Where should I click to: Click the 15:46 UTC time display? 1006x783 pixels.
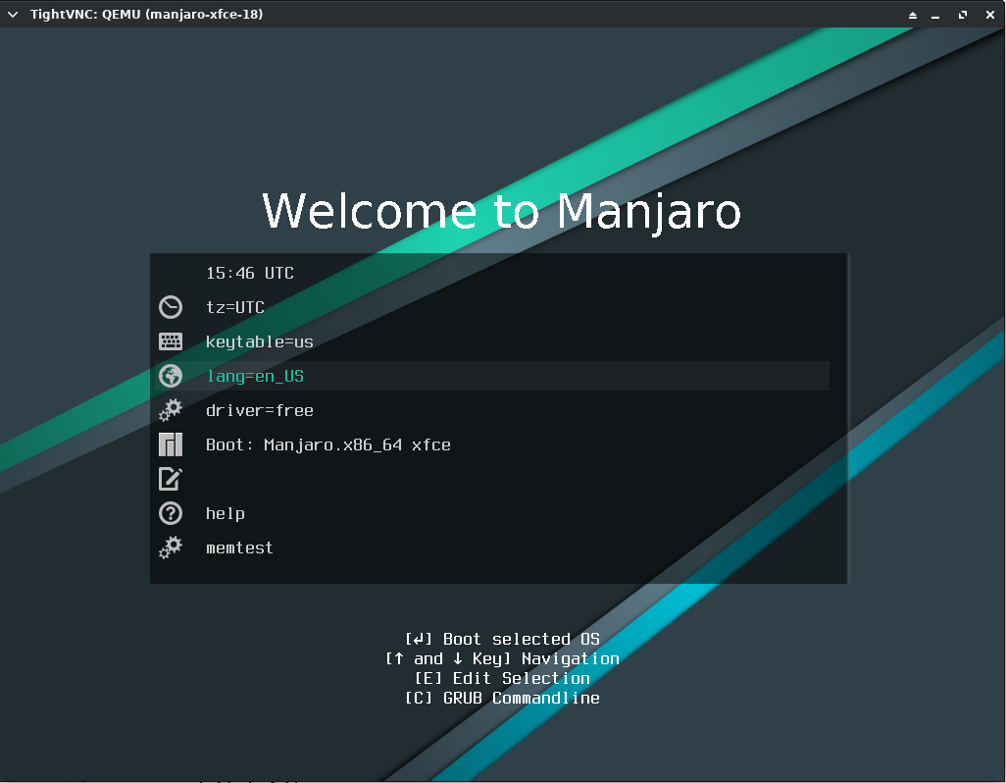[249, 273]
